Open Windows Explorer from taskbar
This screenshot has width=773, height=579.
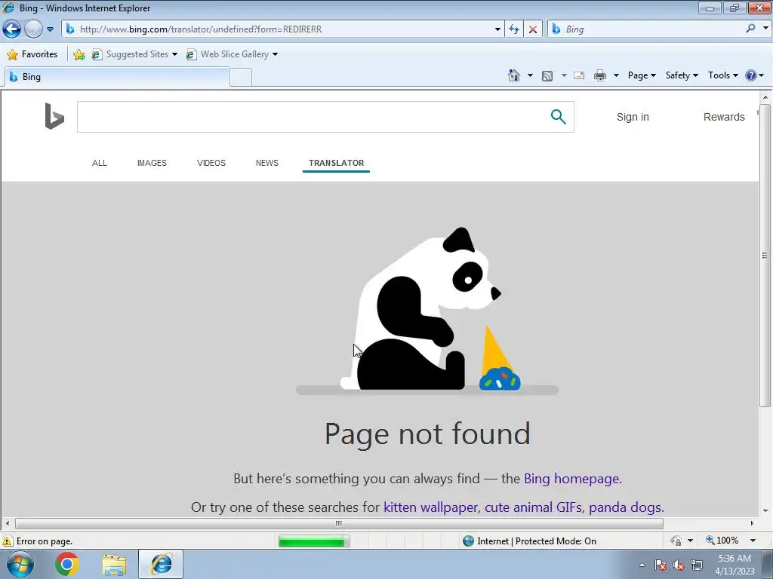pyautogui.click(x=114, y=565)
